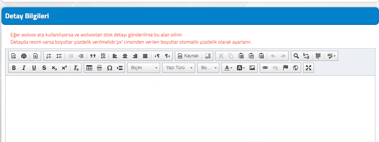Click Paste from Word icon
The width and height of the screenshot is (379, 142).
click(262, 56)
